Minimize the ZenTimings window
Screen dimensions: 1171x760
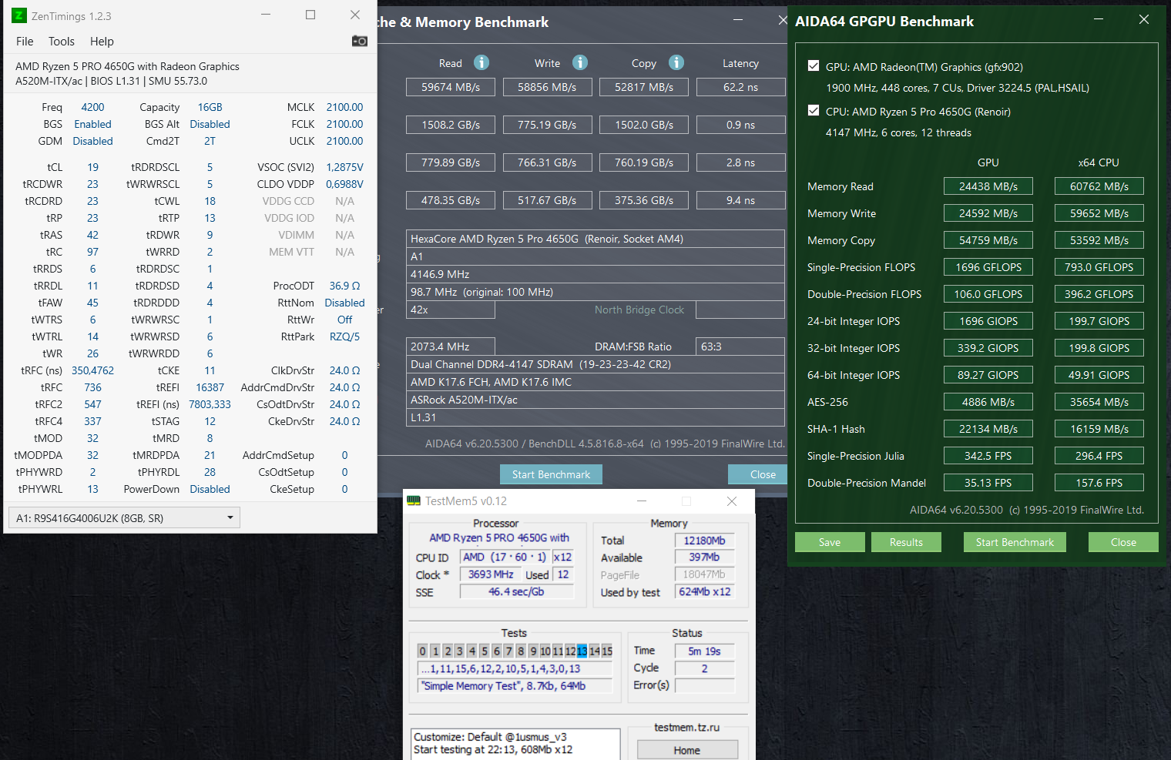tap(266, 15)
